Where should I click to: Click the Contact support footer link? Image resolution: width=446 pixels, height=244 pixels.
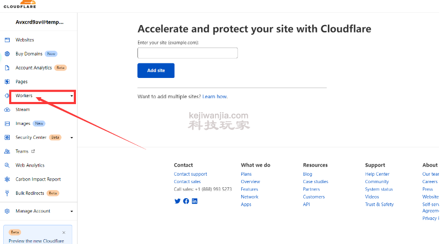[x=190, y=174]
